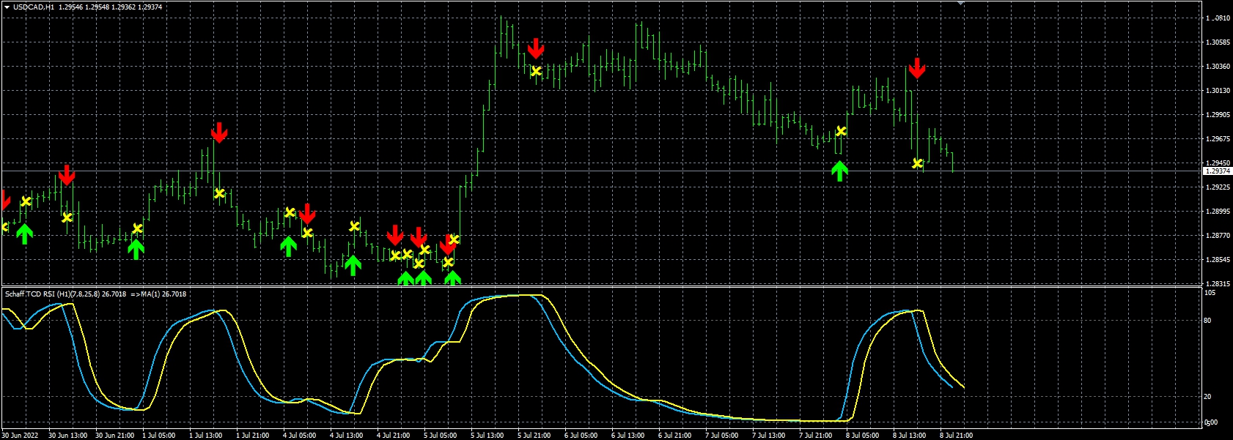Click the yellow cross just above the 8 Jul green arrow
This screenshot has height=440, width=1233.
pyautogui.click(x=841, y=131)
